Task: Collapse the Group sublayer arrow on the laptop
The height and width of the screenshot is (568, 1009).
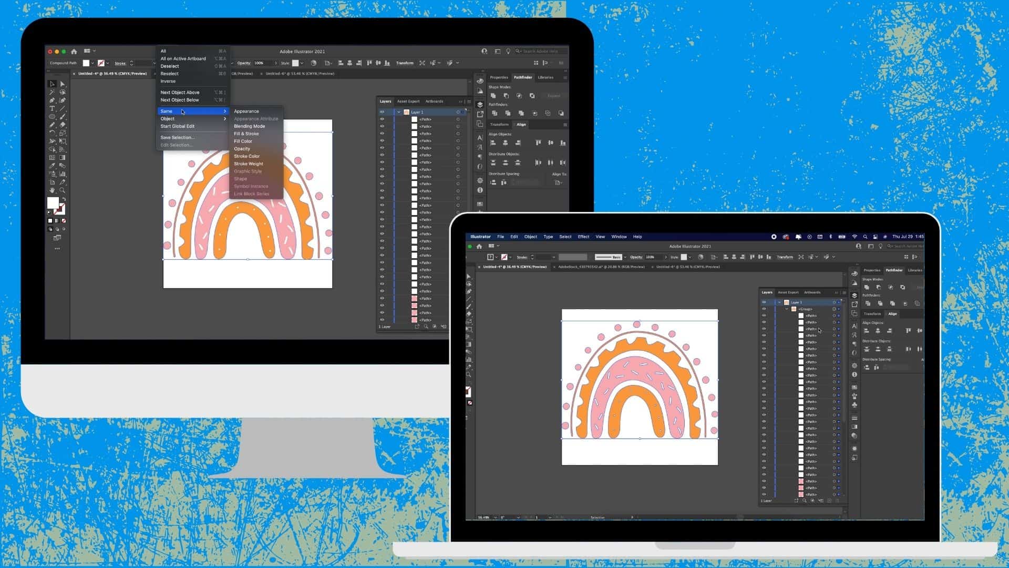Action: (787, 309)
